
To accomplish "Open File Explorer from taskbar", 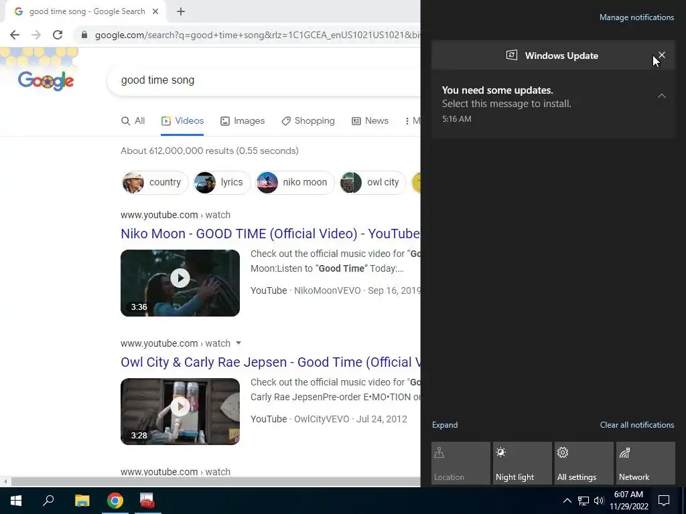I will [82, 501].
